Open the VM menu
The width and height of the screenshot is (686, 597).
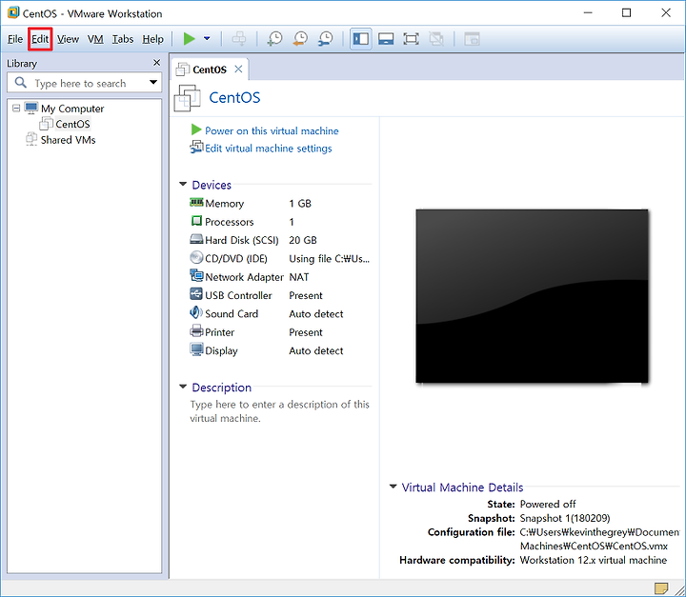tap(95, 39)
